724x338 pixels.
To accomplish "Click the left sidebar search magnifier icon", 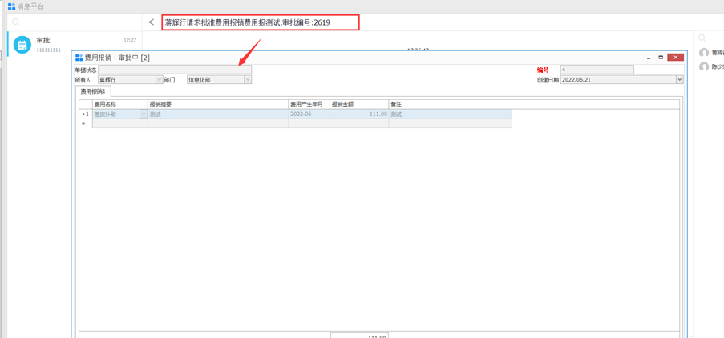I will click(15, 22).
